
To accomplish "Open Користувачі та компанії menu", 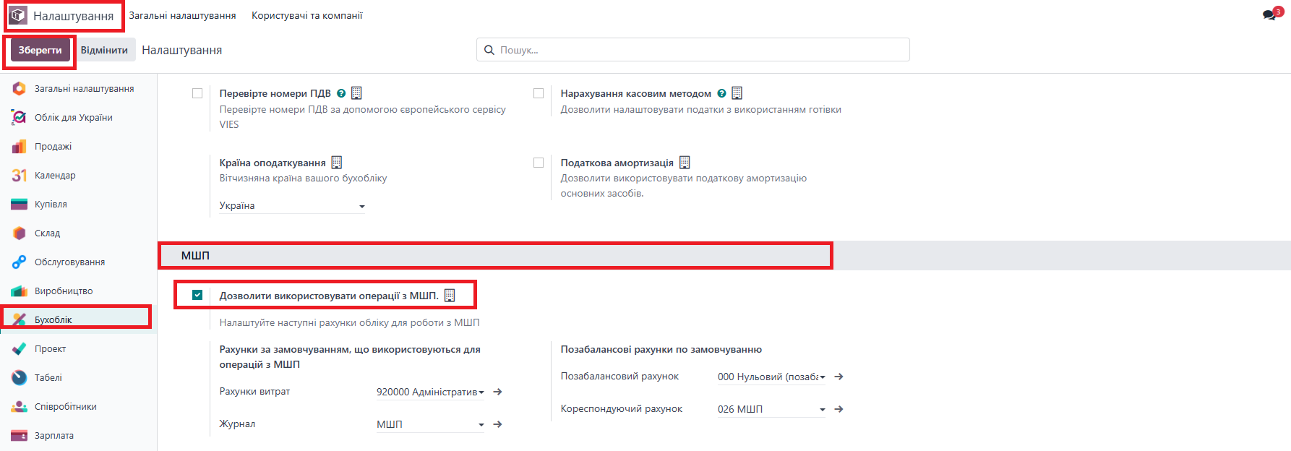I will [x=306, y=15].
